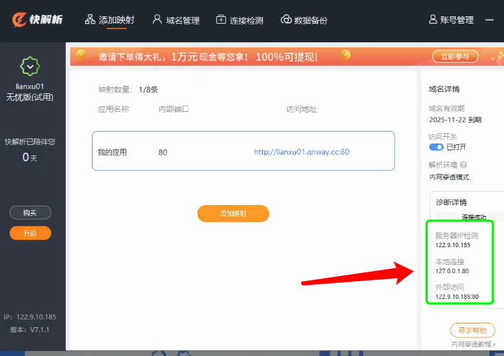Image resolution: width=504 pixels, height=356 pixels.
Task: Click the 连接检测 toolbox icon
Action: [x=221, y=19]
